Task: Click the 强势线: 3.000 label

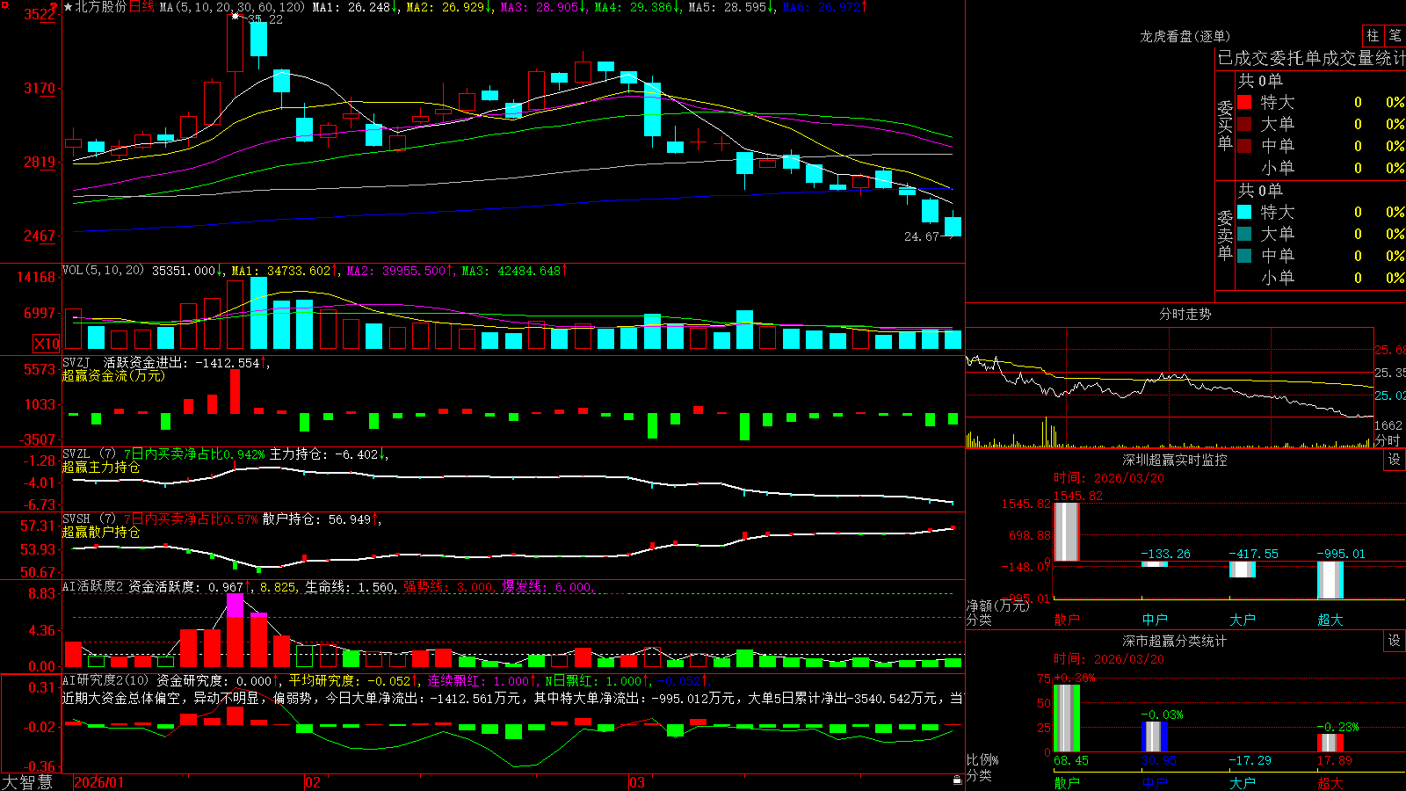Action: tap(448, 587)
